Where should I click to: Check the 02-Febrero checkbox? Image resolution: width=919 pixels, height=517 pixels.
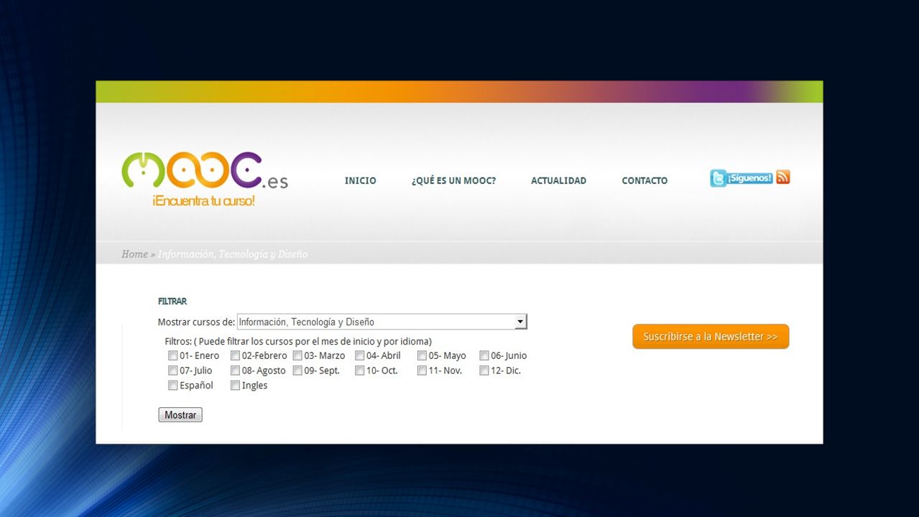235,355
